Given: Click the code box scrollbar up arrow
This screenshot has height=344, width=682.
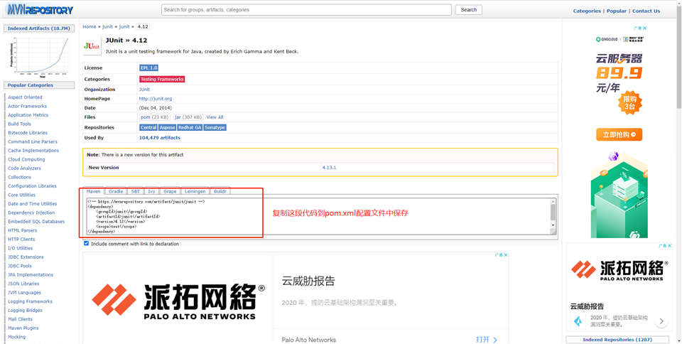Looking at the screenshot, I should coord(553,201).
